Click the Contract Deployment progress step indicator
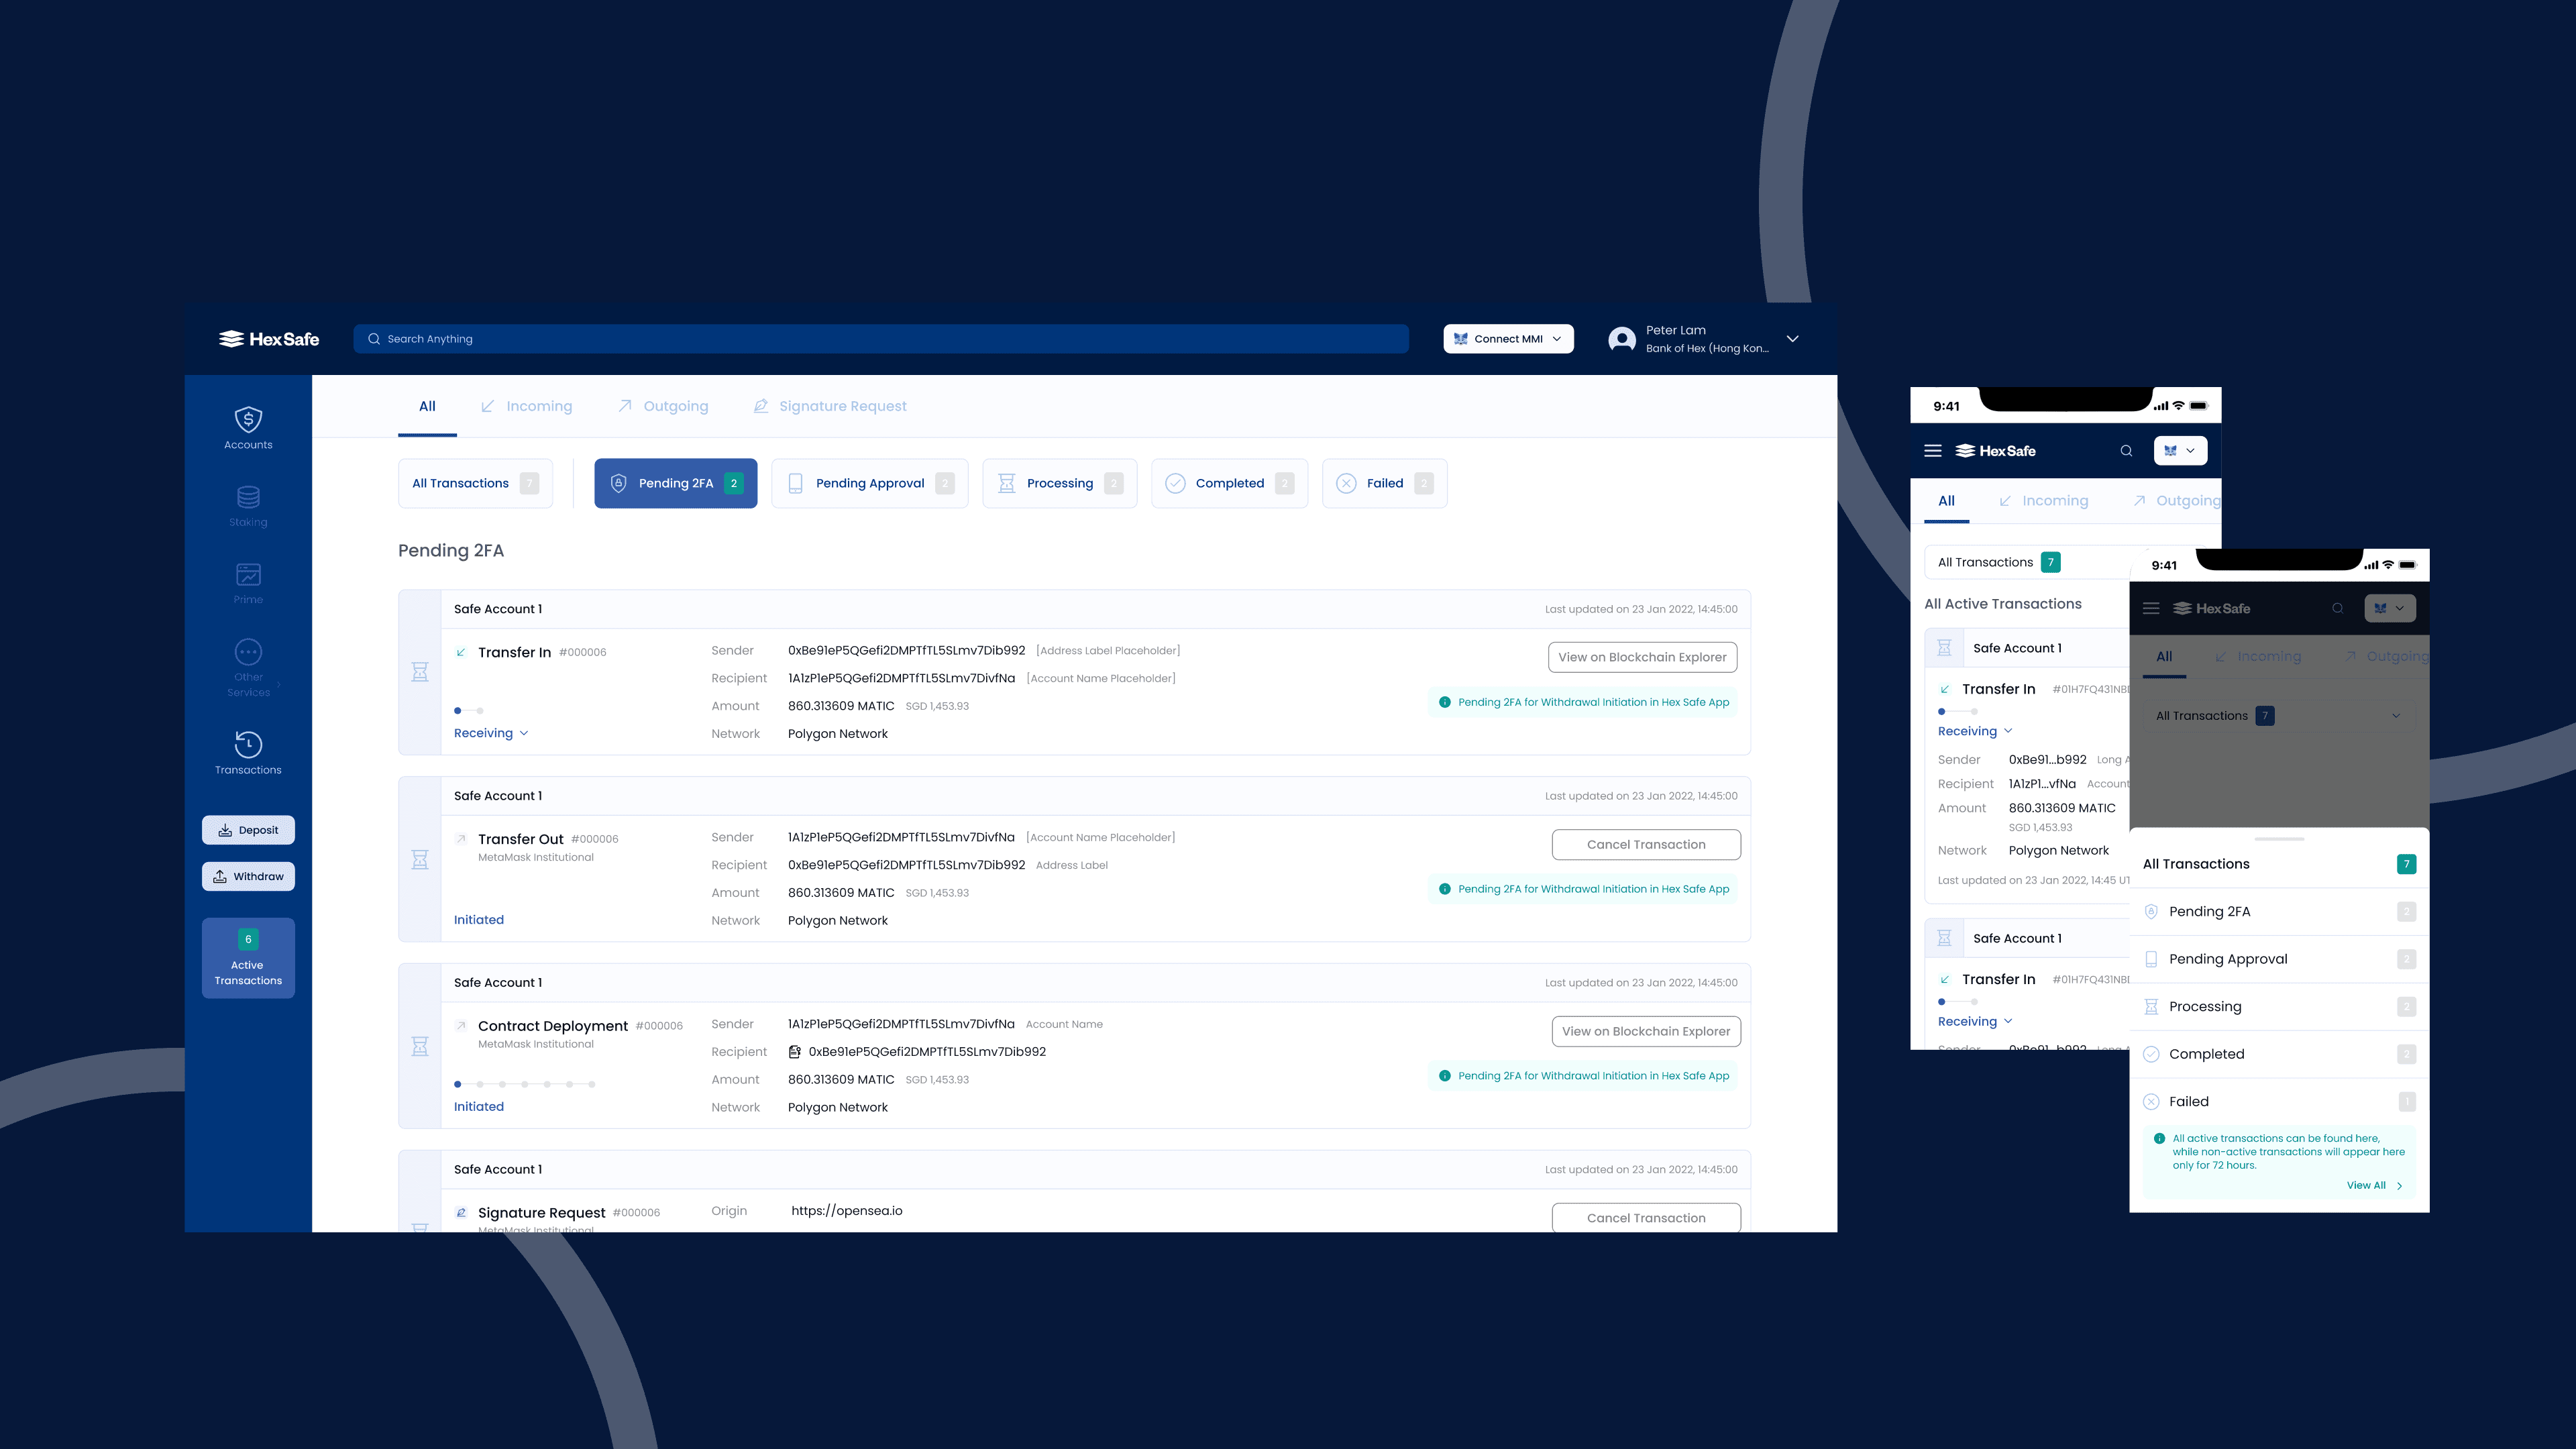 [x=524, y=1084]
